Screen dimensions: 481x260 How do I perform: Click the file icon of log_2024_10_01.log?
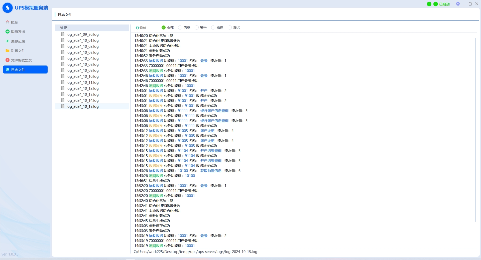(x=63, y=40)
